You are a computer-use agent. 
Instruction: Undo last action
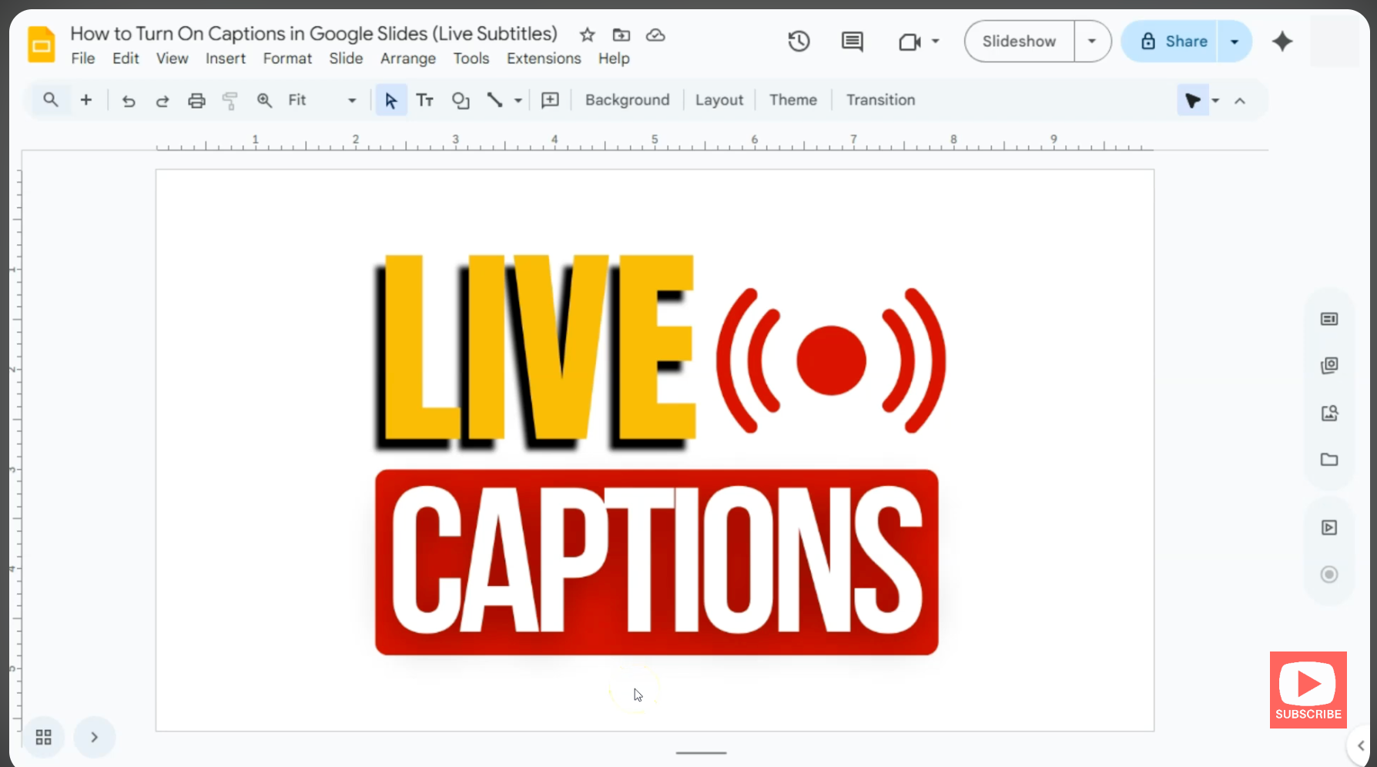[x=129, y=101]
